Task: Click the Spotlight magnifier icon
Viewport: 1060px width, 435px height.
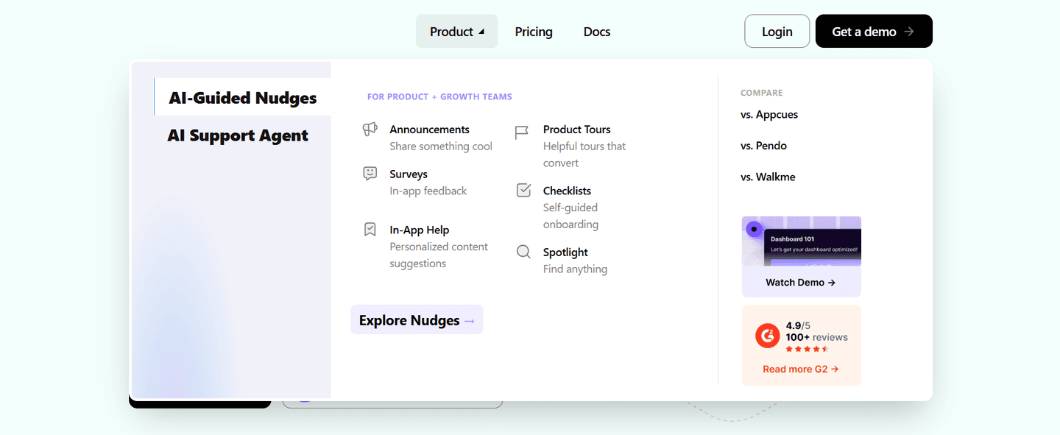Action: (523, 252)
